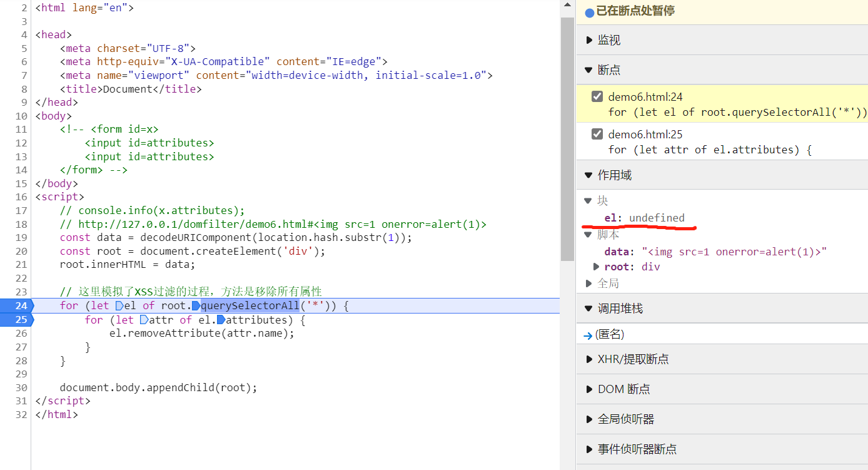Click line number 30 in the gutter

pyautogui.click(x=21, y=387)
